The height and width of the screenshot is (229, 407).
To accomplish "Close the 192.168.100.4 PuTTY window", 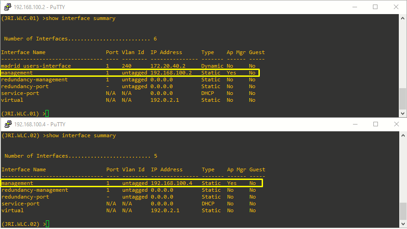I will [x=397, y=124].
